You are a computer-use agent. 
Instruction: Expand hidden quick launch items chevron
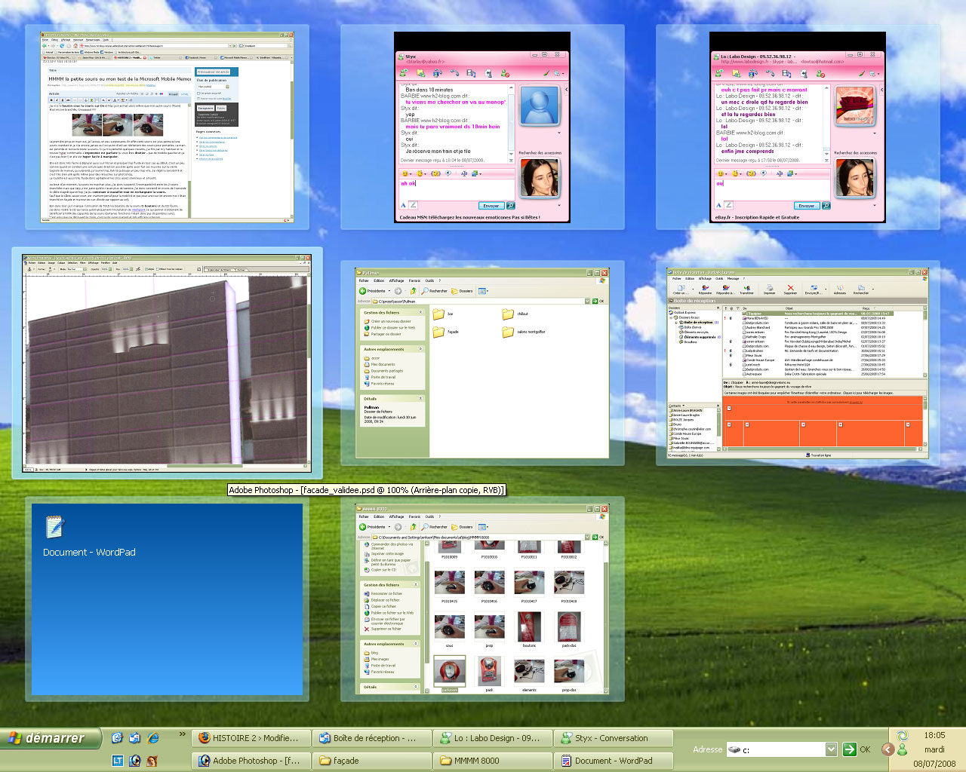pos(182,734)
